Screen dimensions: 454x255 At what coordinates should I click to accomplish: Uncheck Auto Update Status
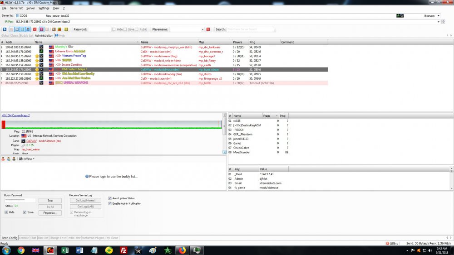coord(110,198)
